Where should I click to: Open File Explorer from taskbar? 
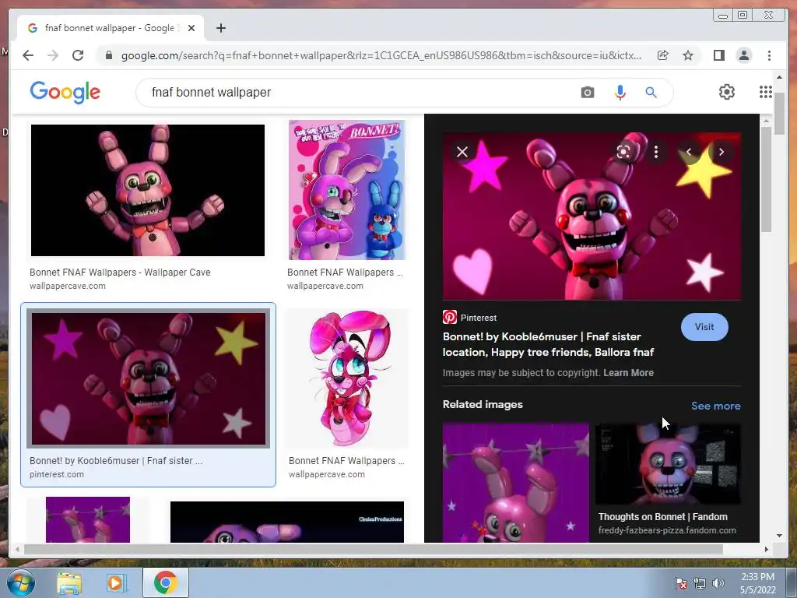point(68,582)
